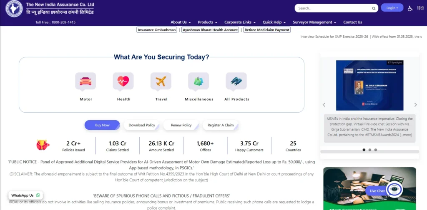Viewport: 427px width, 210px height.
Task: Click the 1,680+ Offices stat
Action: tap(205, 146)
